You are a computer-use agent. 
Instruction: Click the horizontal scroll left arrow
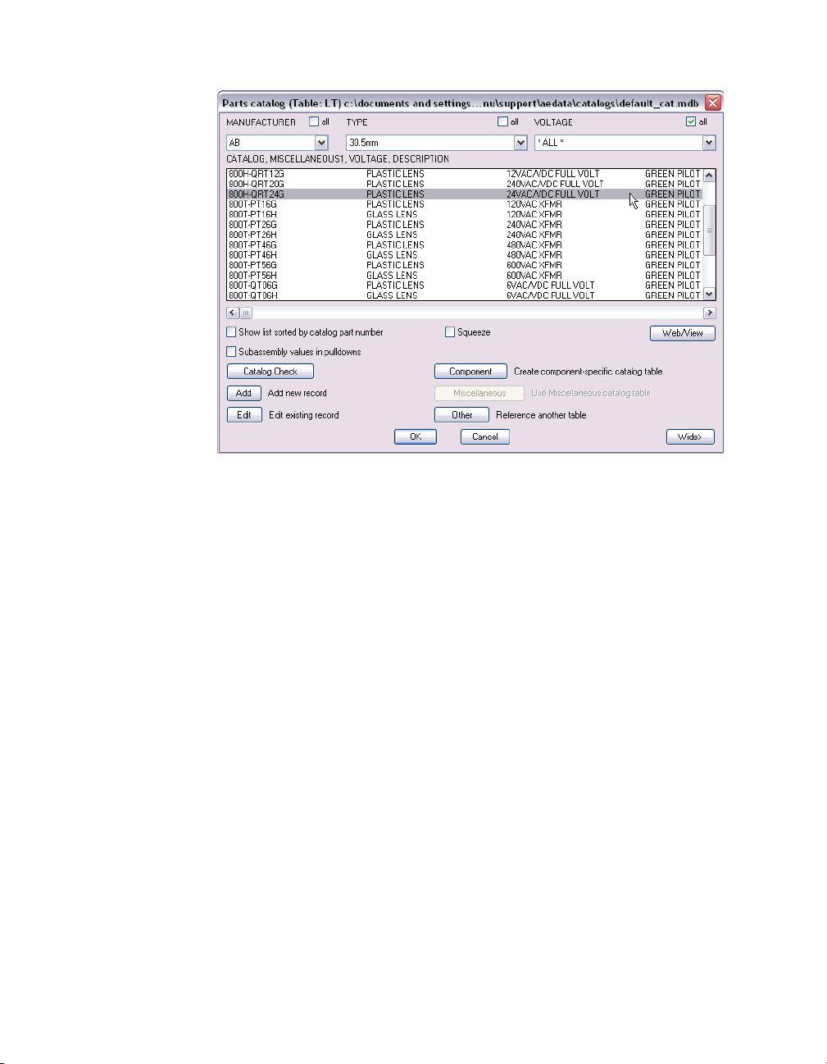(x=233, y=313)
